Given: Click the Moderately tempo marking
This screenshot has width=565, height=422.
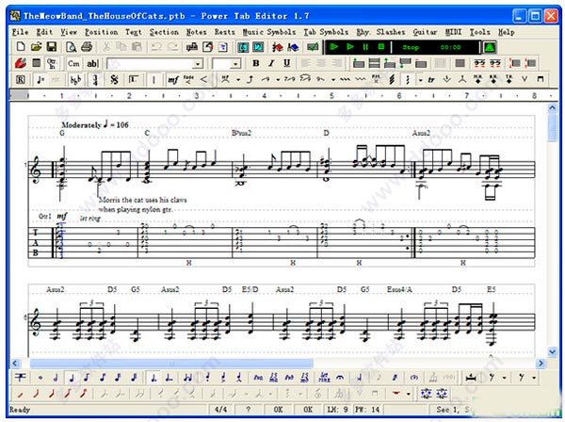Looking at the screenshot, I should [95, 124].
